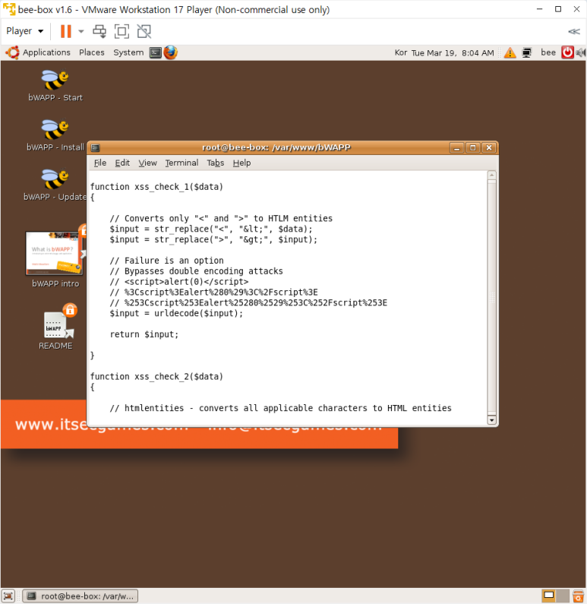Click the 'function xss_check_2($data)' line
The image size is (587, 604).
click(x=156, y=376)
